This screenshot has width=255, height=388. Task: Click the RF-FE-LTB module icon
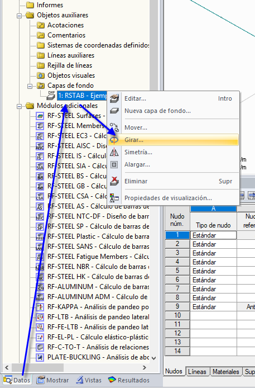(40, 328)
